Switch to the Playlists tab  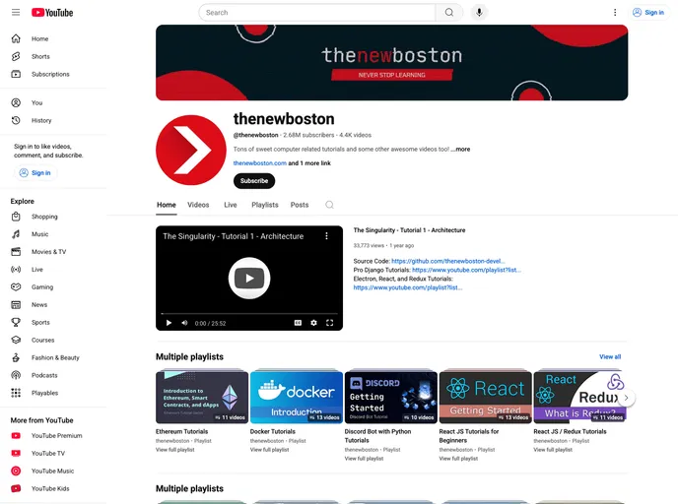point(264,205)
